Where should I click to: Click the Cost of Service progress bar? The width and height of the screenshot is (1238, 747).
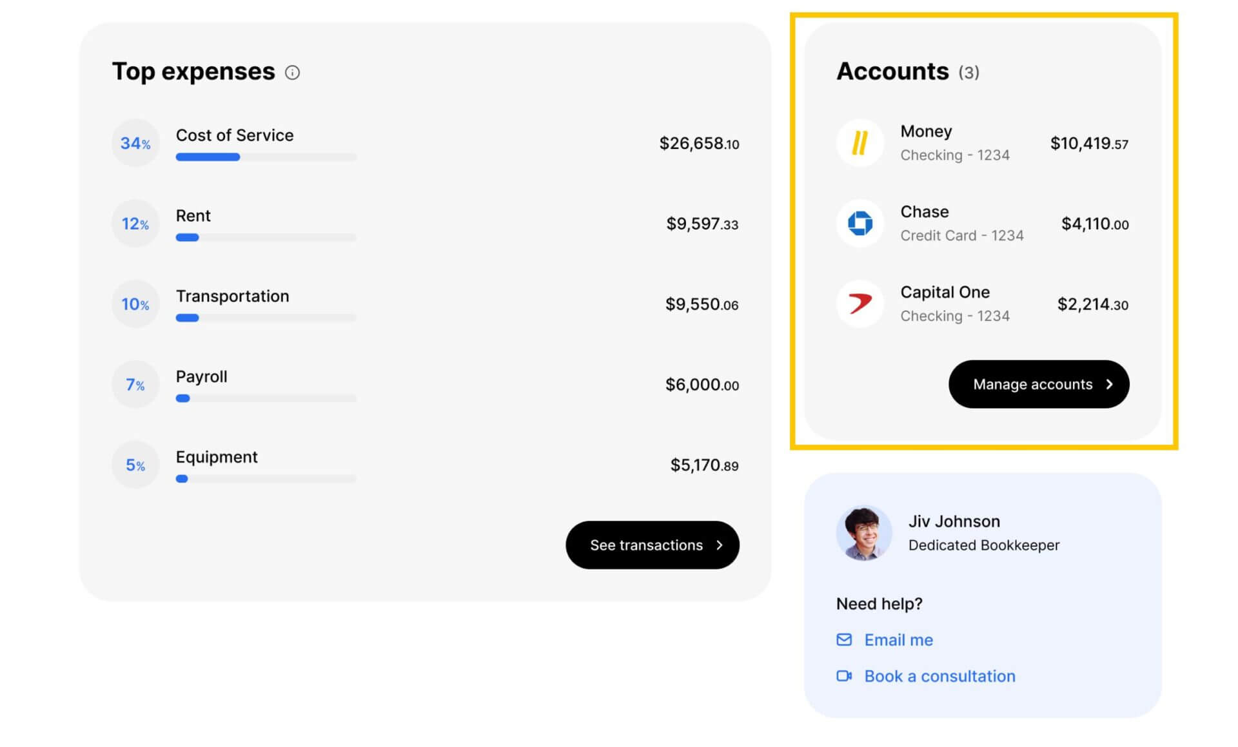[x=266, y=157]
